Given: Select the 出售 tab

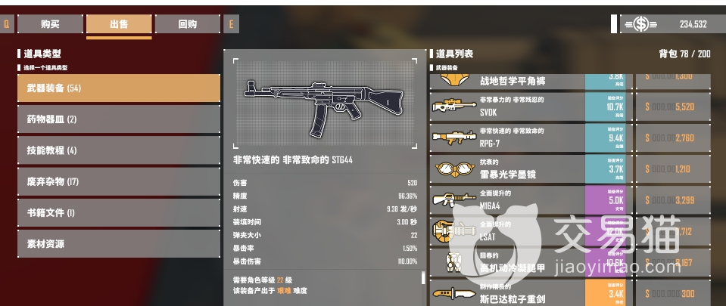Looking at the screenshot, I should pyautogui.click(x=119, y=24).
